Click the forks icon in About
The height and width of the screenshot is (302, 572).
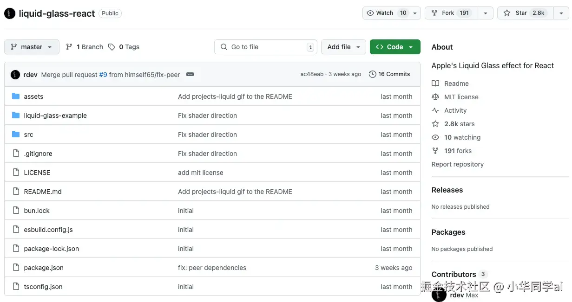[435, 151]
